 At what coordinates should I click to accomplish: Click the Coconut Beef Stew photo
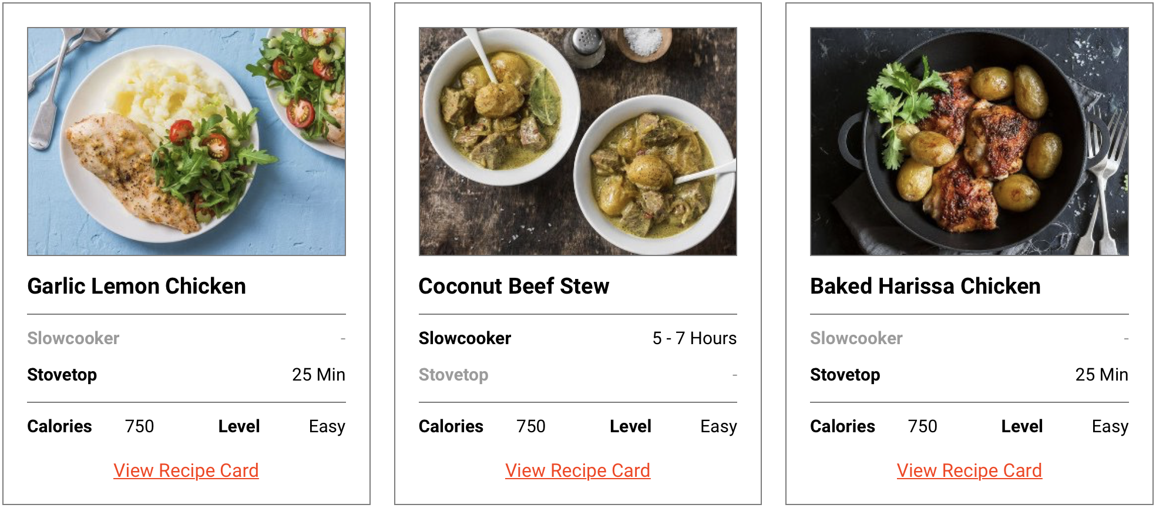tap(577, 141)
